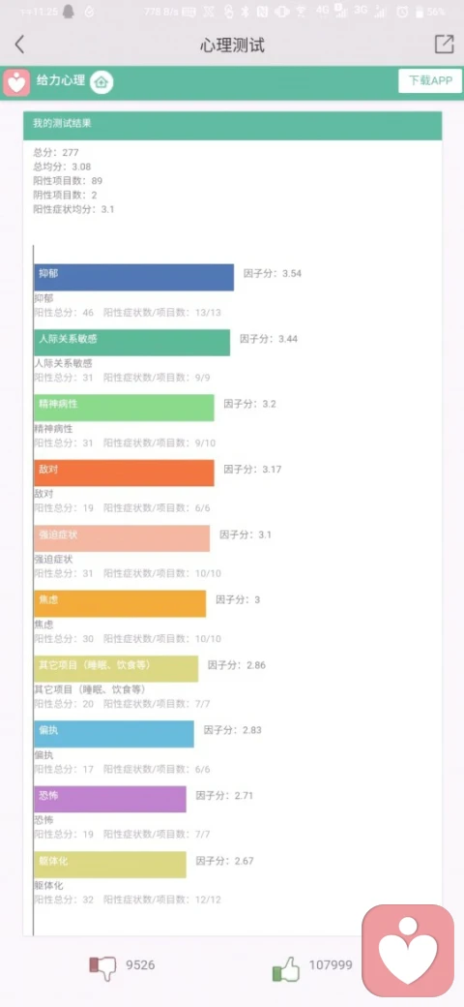Select the green 人际关系敏感 bar
464x1007 pixels.
pos(132,343)
